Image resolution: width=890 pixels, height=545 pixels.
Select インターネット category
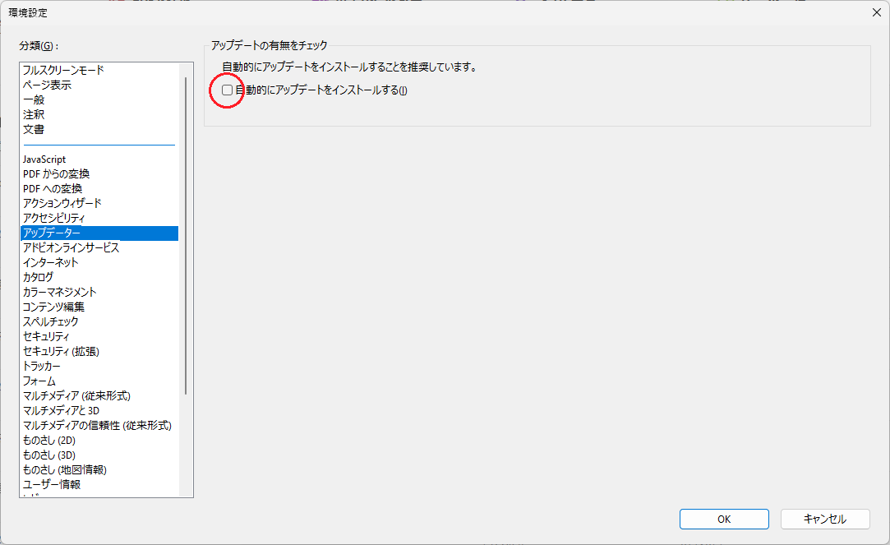(x=99, y=262)
